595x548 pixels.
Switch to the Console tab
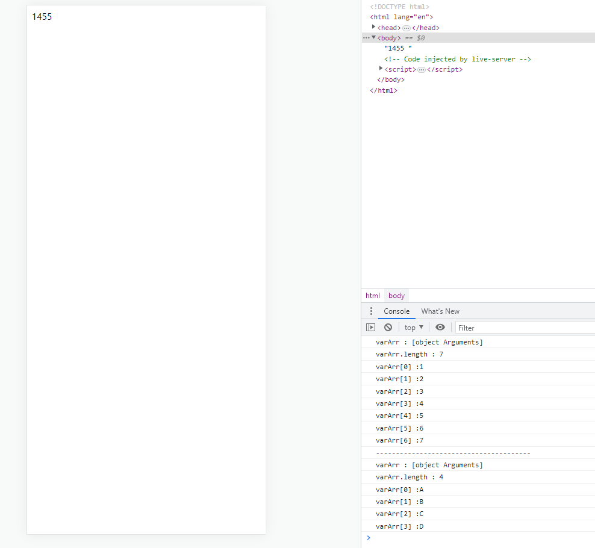tap(396, 311)
